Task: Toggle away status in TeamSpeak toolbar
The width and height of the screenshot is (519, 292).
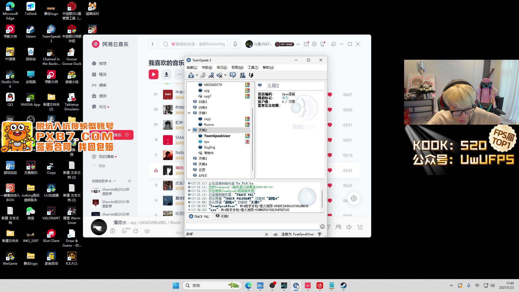Action: coord(191,75)
